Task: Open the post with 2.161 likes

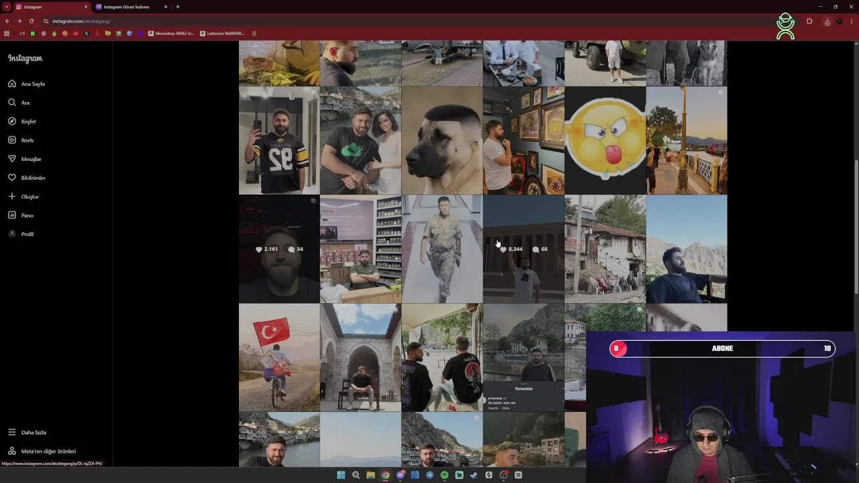Action: (x=279, y=249)
